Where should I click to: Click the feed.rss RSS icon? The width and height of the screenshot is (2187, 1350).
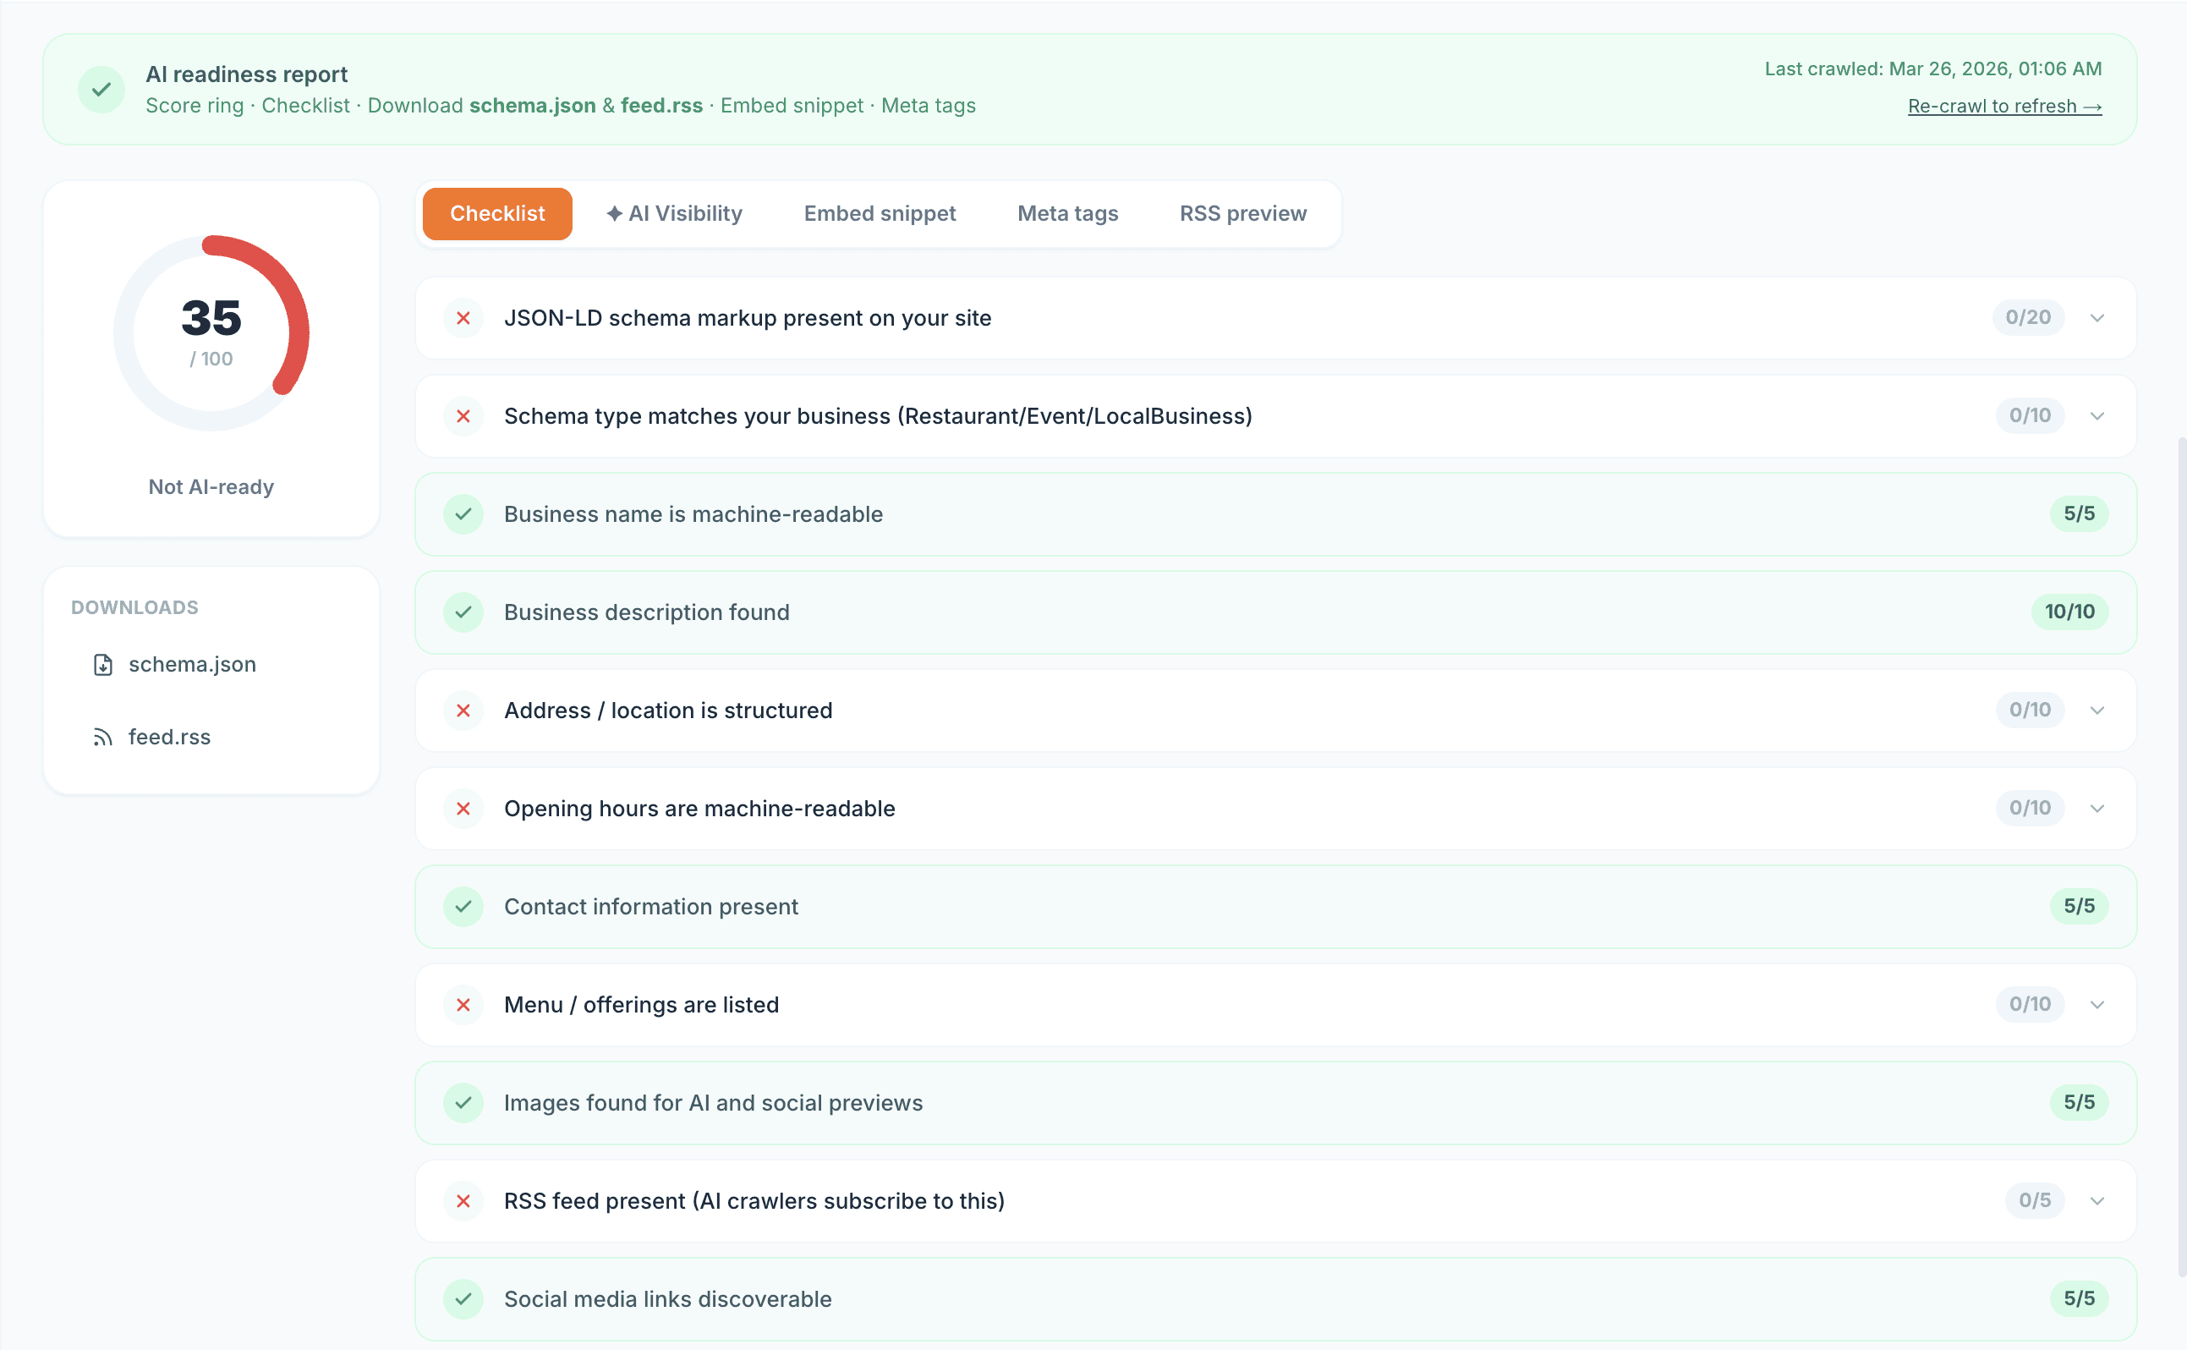[102, 738]
